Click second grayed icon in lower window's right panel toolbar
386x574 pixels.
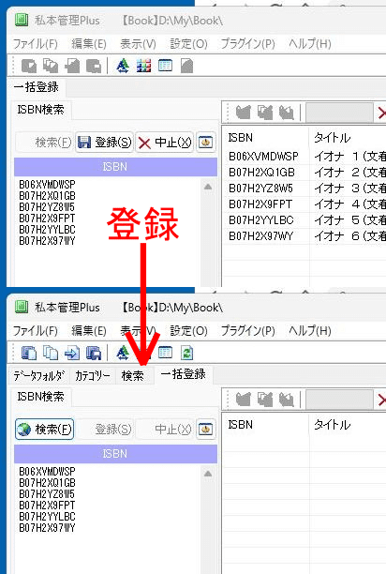tap(265, 400)
